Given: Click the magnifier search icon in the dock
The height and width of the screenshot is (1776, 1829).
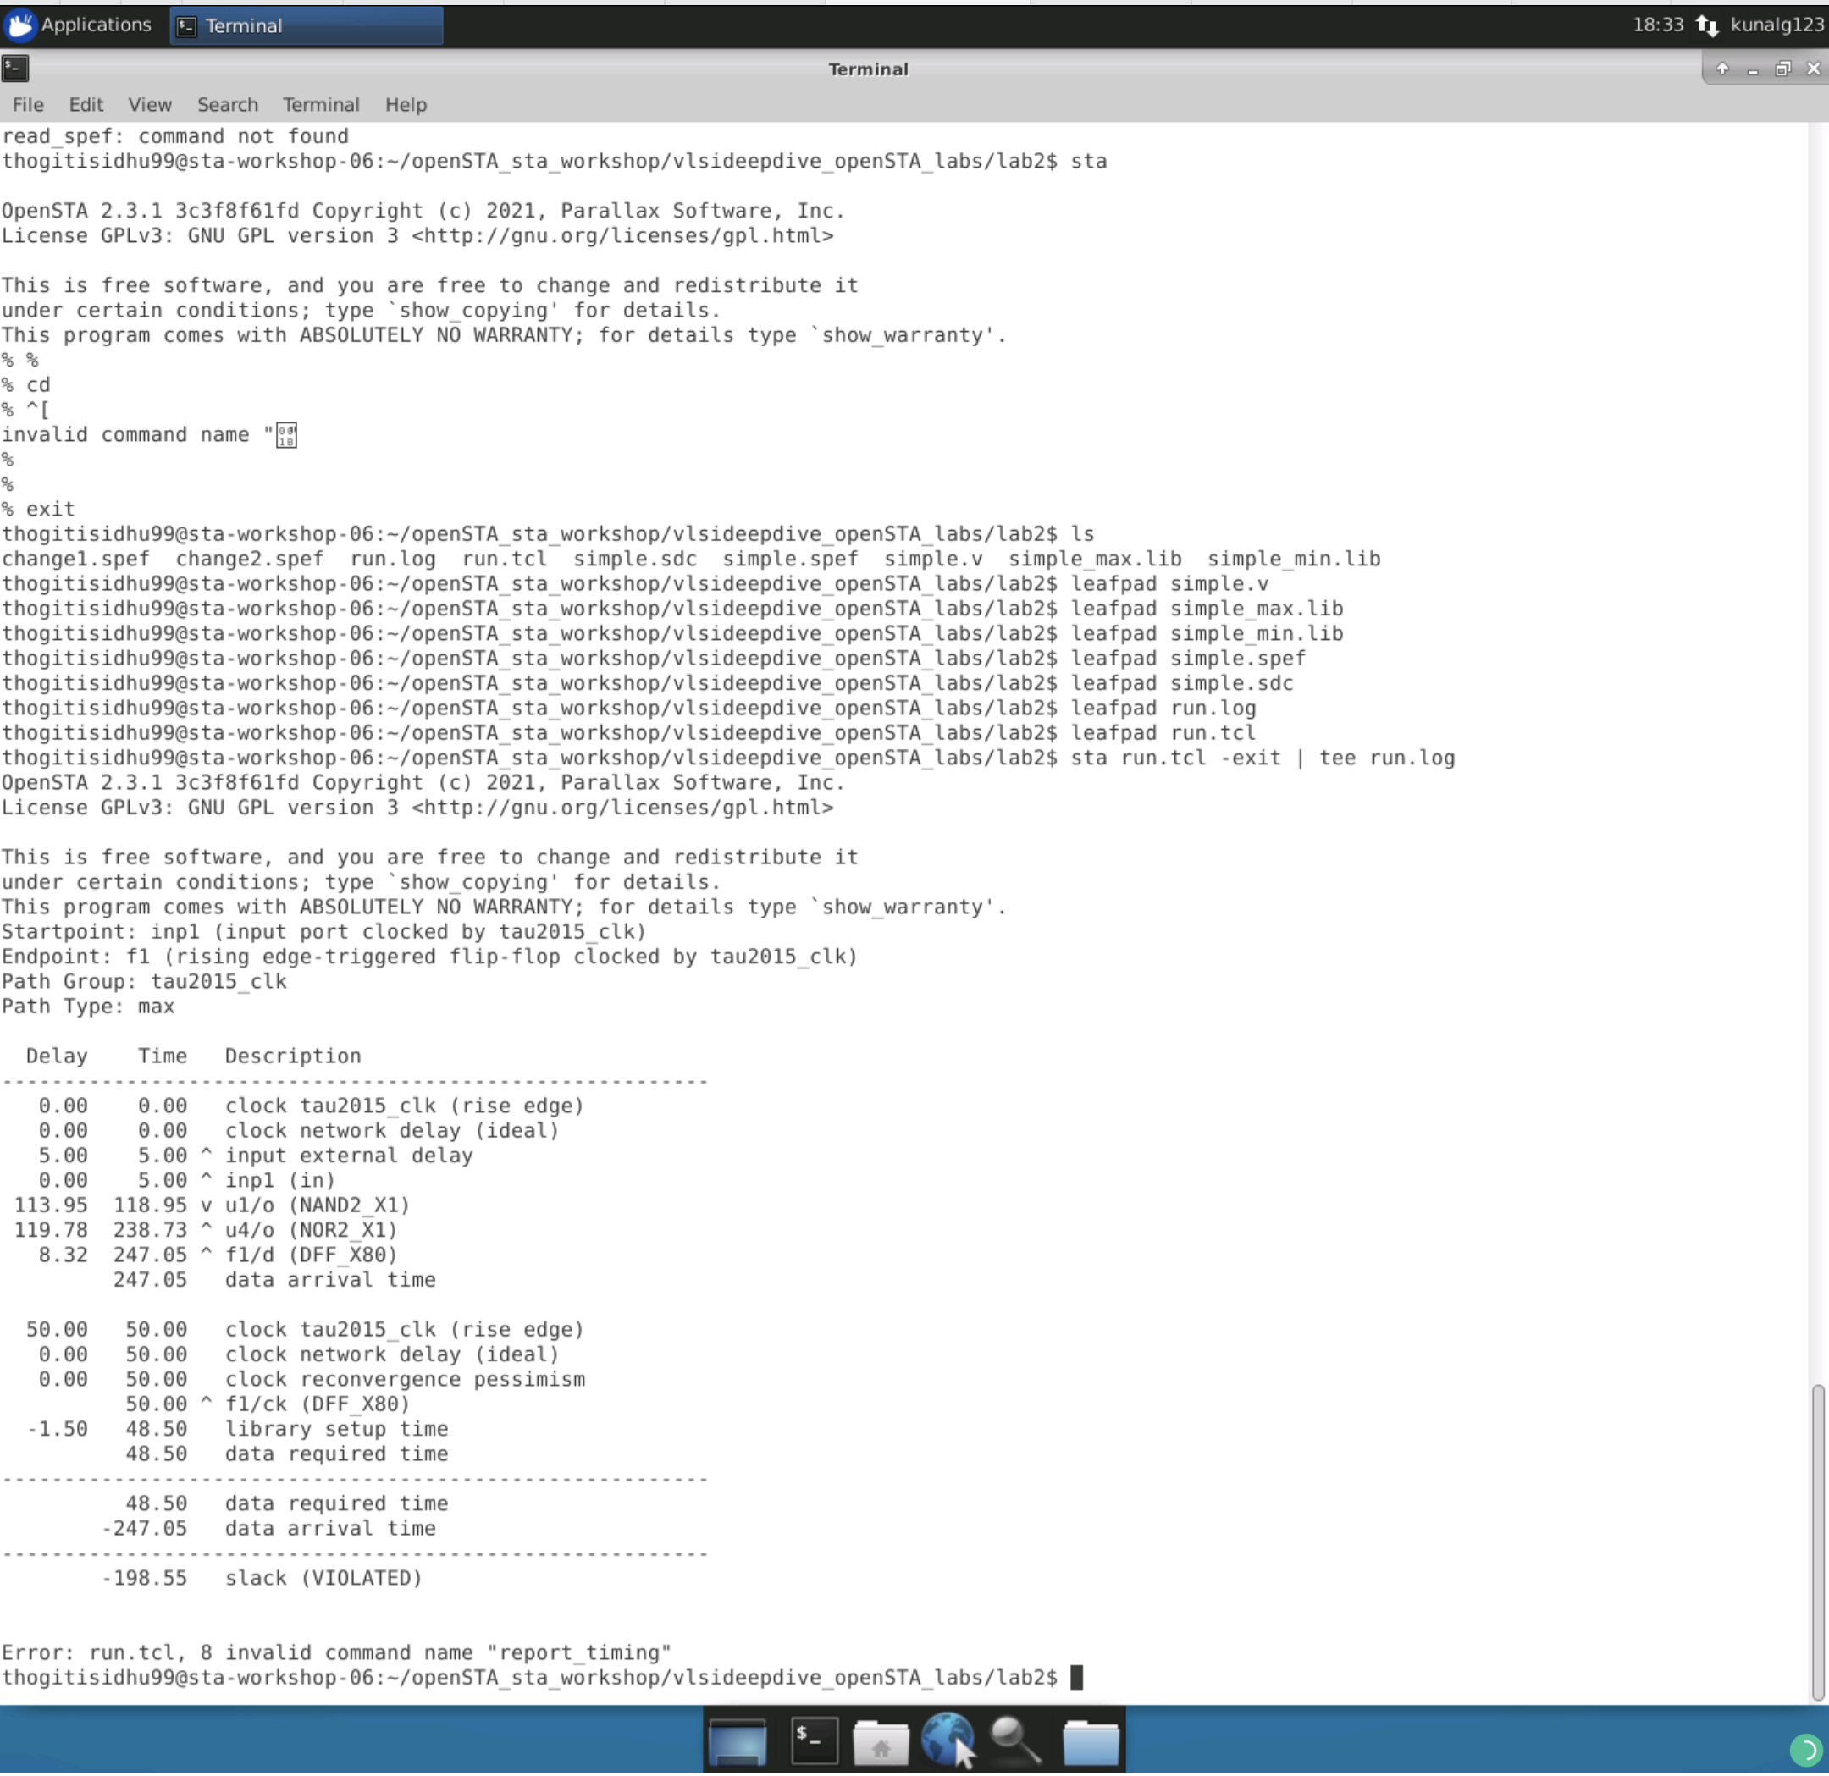Looking at the screenshot, I should [1014, 1739].
